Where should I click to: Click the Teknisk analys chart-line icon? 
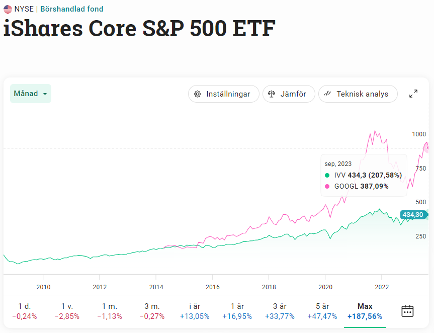327,94
